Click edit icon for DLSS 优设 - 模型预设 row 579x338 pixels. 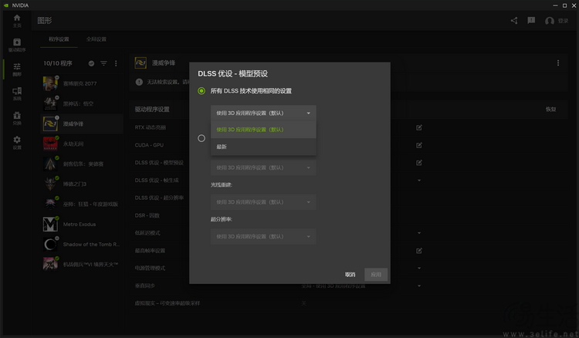419,163
